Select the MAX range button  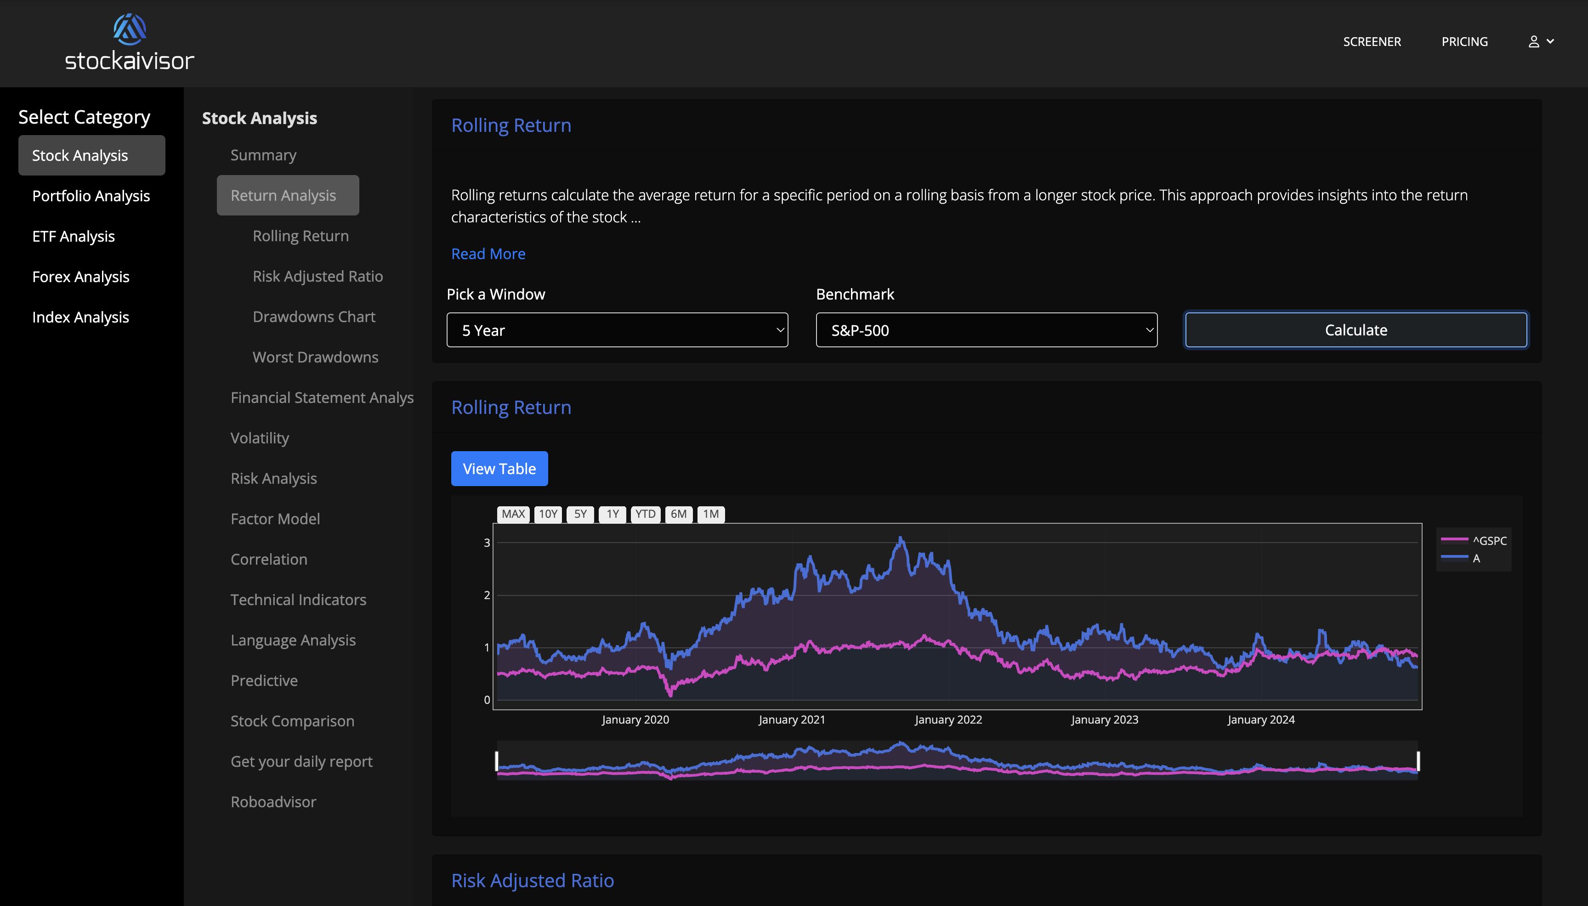[x=513, y=514]
